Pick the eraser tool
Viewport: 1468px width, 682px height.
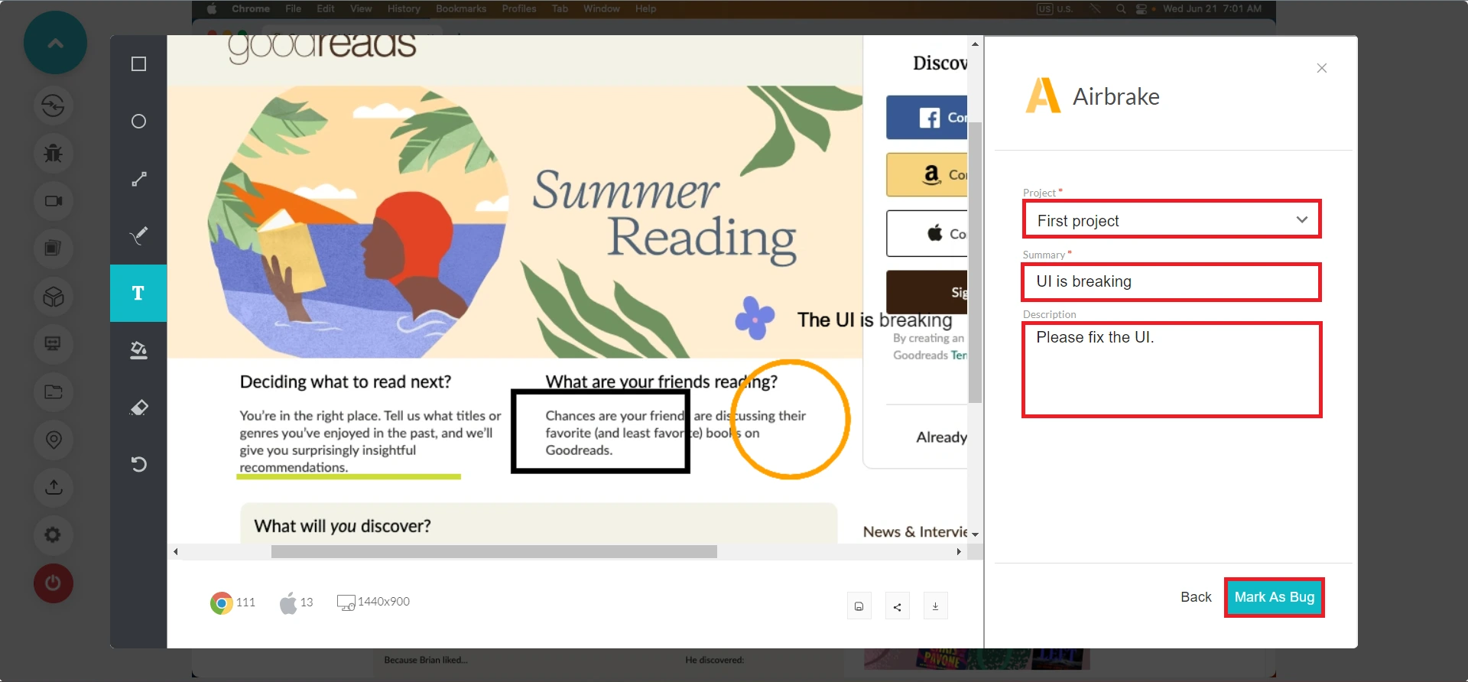point(138,408)
